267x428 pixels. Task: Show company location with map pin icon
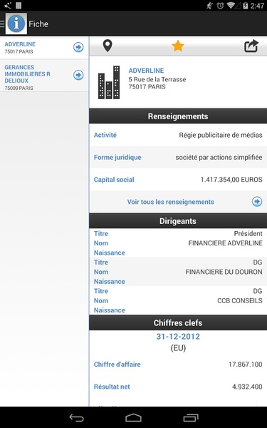108,46
